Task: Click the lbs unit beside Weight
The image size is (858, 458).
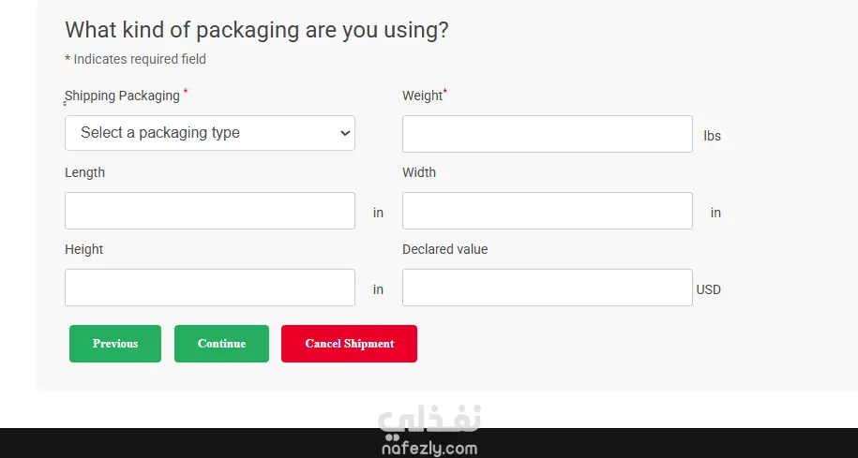Action: pyautogui.click(x=712, y=136)
